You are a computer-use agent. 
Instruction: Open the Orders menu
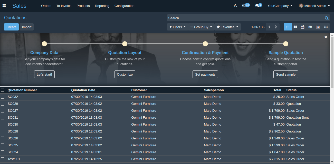[x=46, y=6]
